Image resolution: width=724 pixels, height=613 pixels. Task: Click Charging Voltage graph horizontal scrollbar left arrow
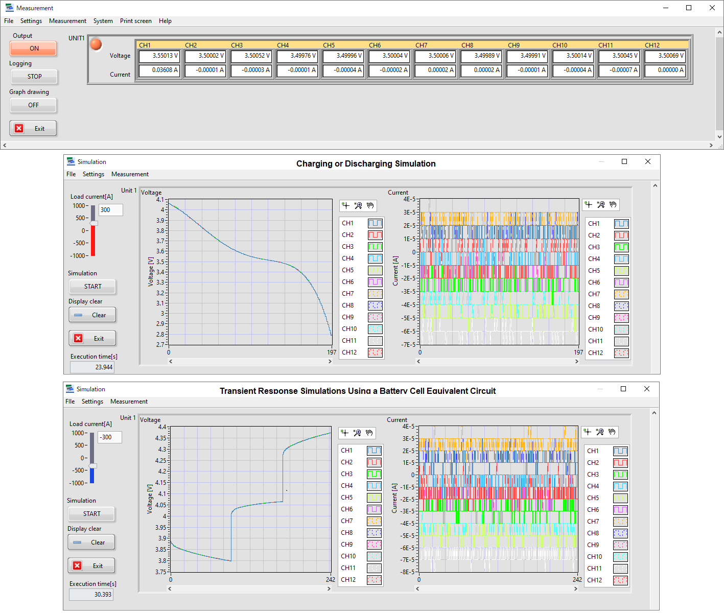pos(171,361)
